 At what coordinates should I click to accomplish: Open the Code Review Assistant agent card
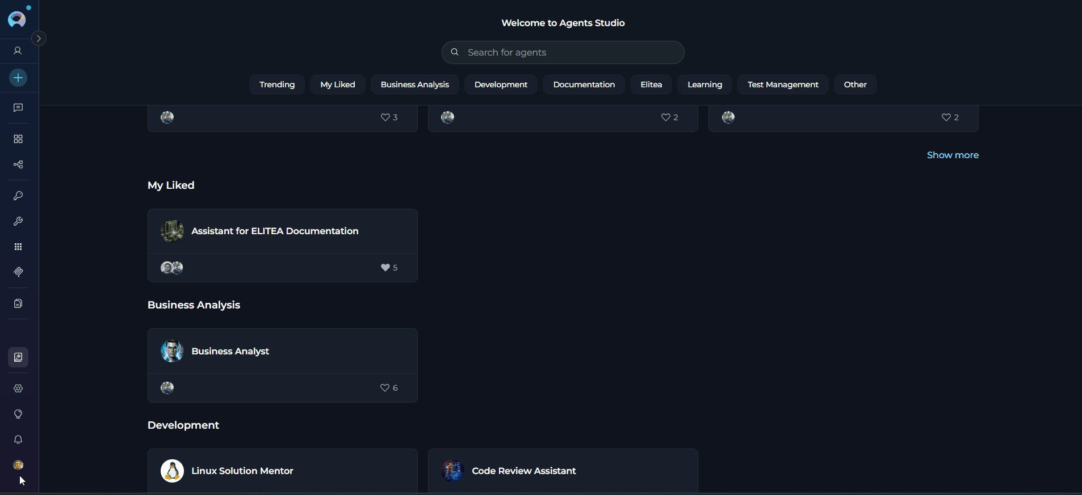pos(523,471)
